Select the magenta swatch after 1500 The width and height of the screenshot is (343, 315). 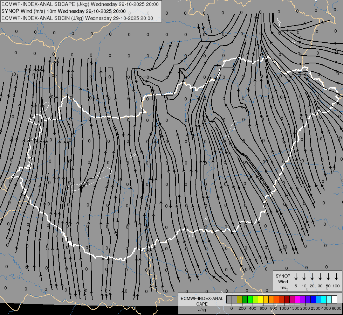[297, 299]
